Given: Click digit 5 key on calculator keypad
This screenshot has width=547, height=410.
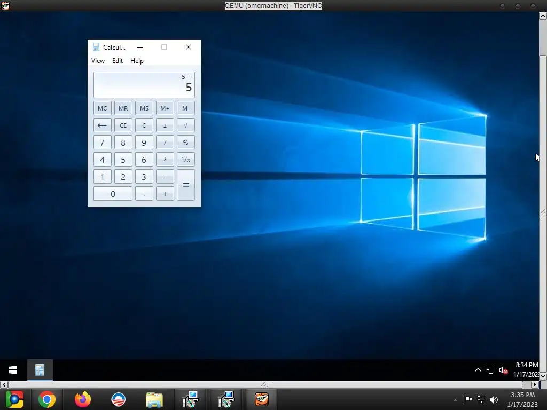Looking at the screenshot, I should tap(123, 159).
